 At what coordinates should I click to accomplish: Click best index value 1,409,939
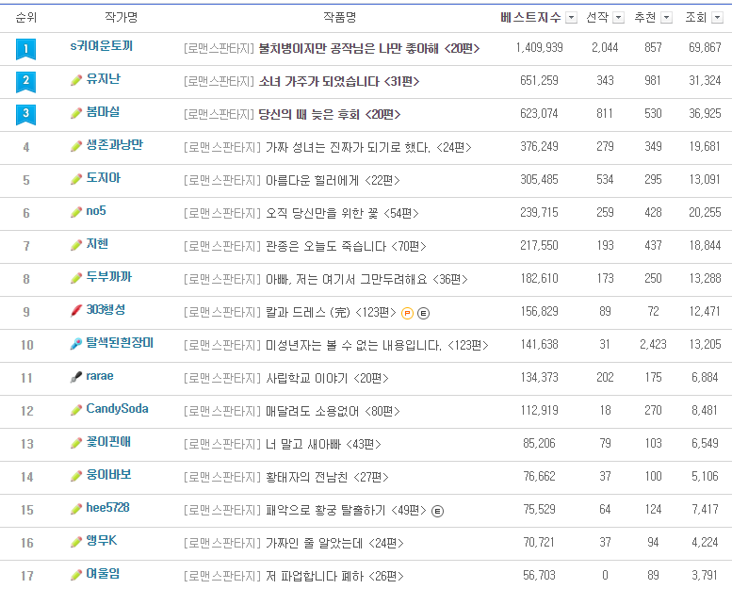539,48
